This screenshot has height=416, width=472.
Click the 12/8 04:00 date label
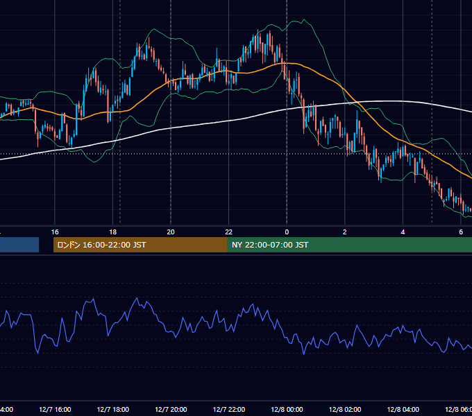point(403,409)
